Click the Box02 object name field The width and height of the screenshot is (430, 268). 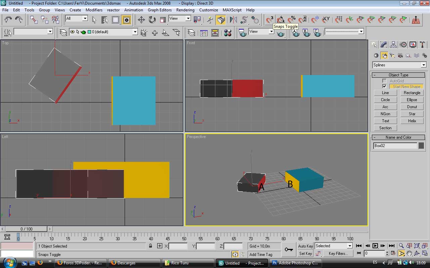[x=395, y=146]
